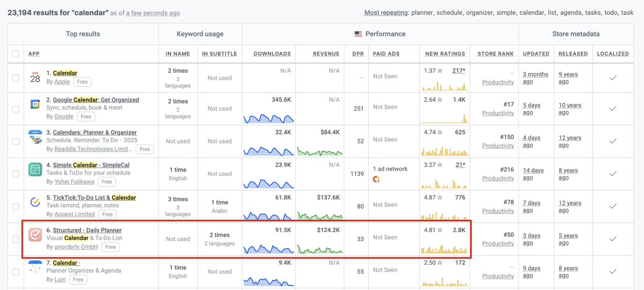Open the Luni Calendar app icon
Viewport: 644px width, 290px height.
tap(35, 267)
